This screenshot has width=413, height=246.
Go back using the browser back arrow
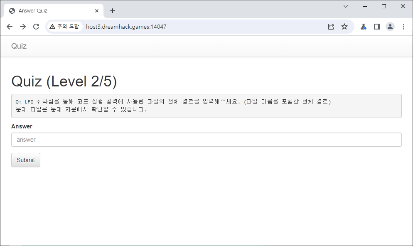click(10, 27)
